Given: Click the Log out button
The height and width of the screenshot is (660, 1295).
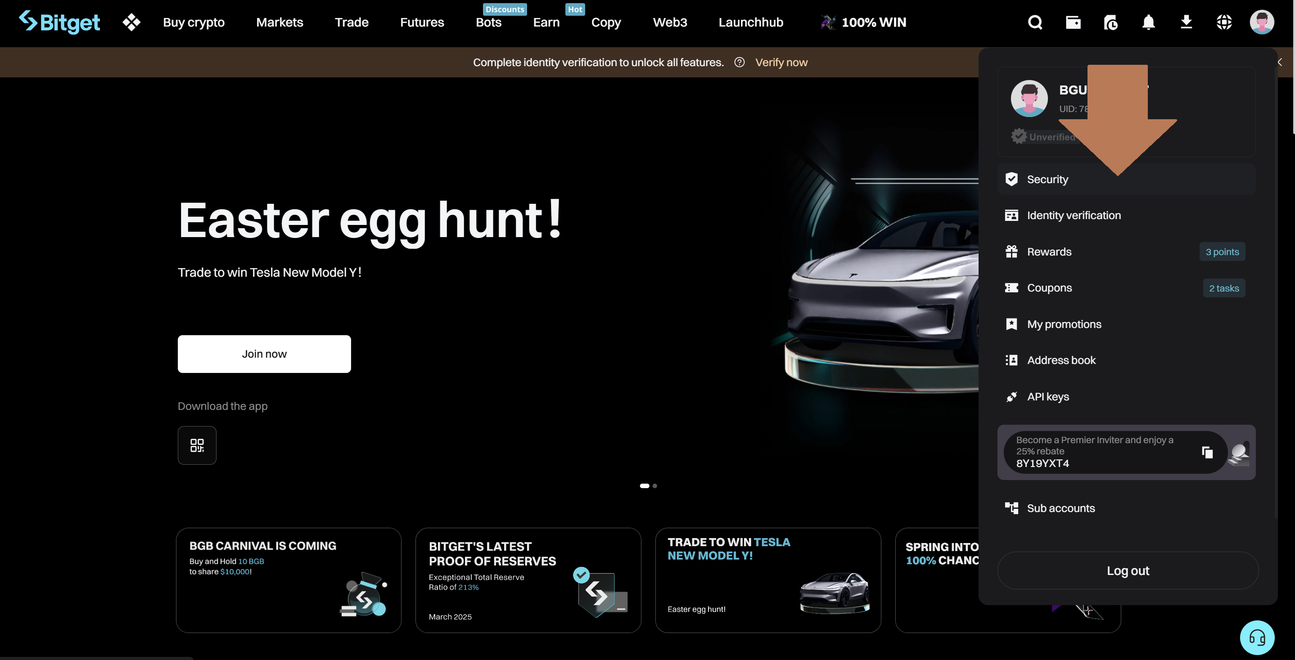Looking at the screenshot, I should point(1128,570).
